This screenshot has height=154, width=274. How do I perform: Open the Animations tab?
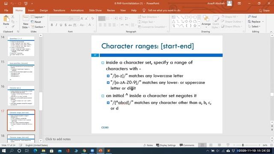pos(77,10)
